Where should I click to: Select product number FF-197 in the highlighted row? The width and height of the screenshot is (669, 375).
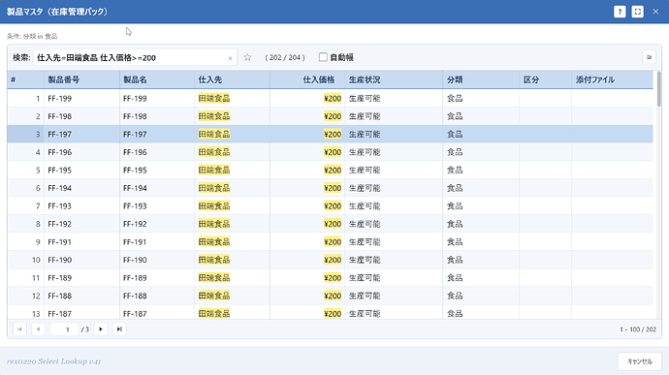pos(60,135)
